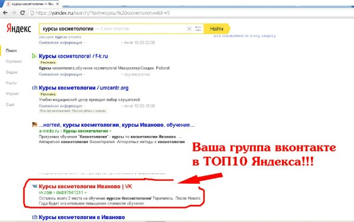
Task: Click VK favicon beside Курсы косметологии Иваново
Action: (35, 187)
